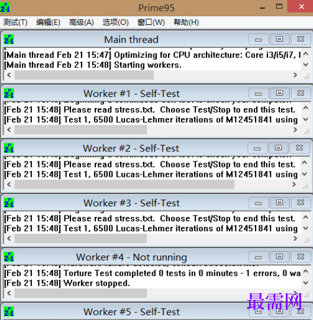
Task: Close the Main thread sub-window
Action: click(x=301, y=39)
